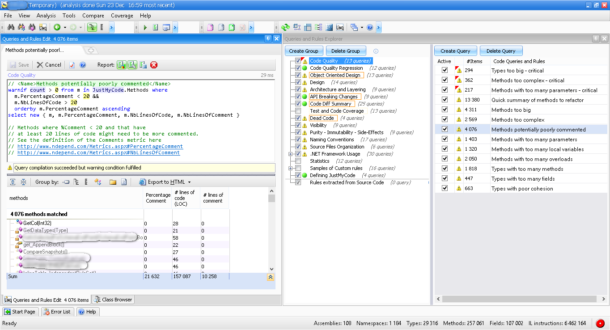Toggle the Naming Conventions group checkbox
The image size is (610, 330).
click(298, 140)
